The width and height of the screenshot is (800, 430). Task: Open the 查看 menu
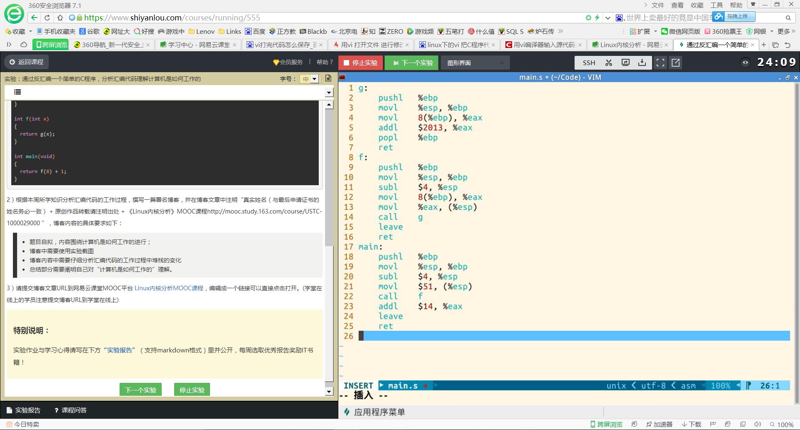click(x=677, y=5)
